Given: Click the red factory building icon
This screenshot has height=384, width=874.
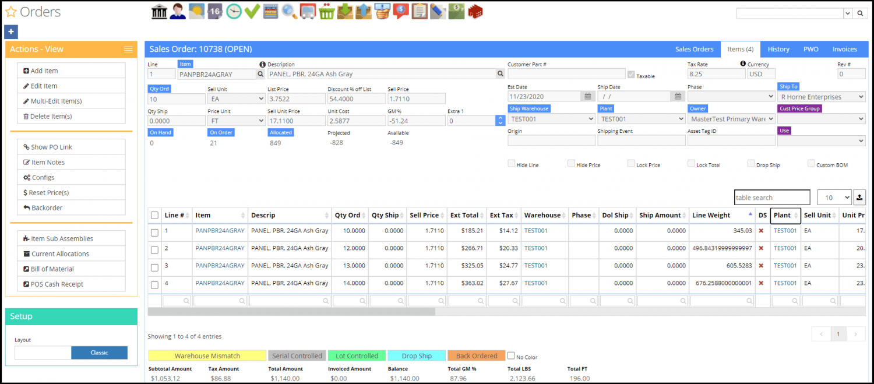Looking at the screenshot, I should pyautogui.click(x=475, y=11).
